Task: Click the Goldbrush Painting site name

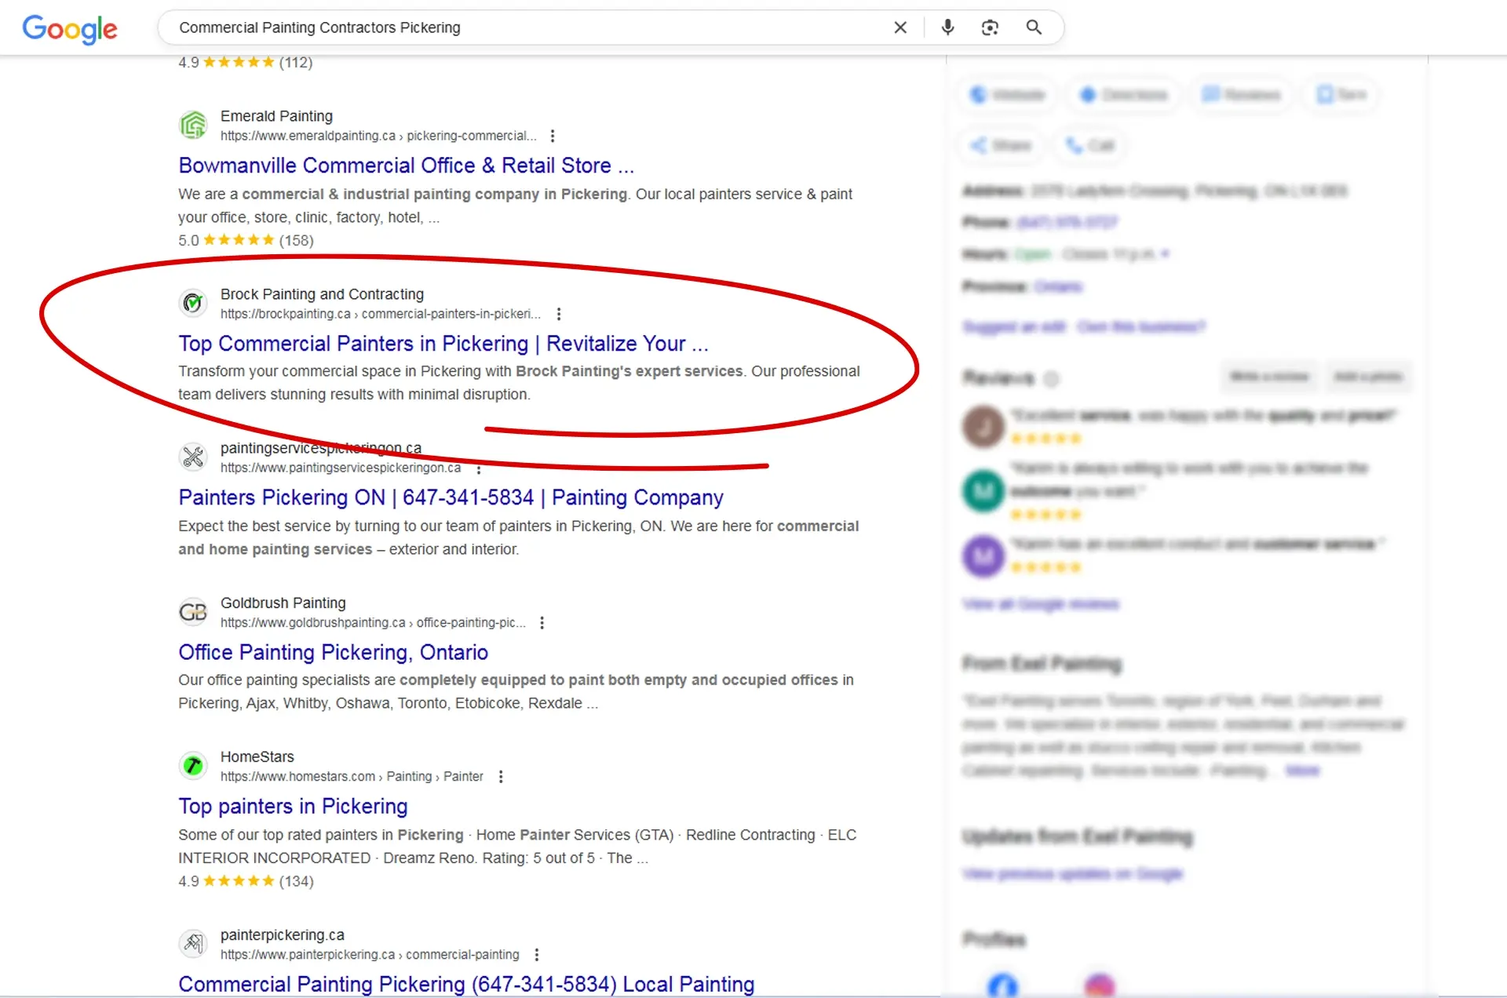Action: (283, 603)
